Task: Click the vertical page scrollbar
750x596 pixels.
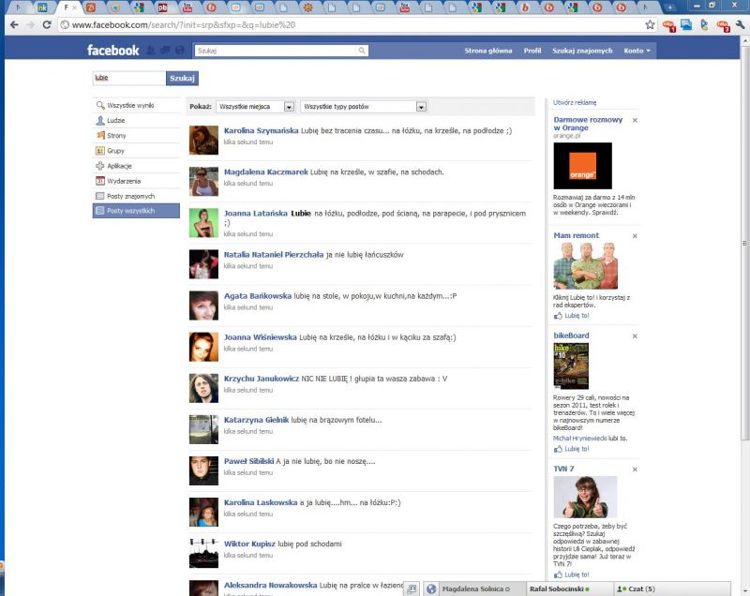Action: pos(744,244)
